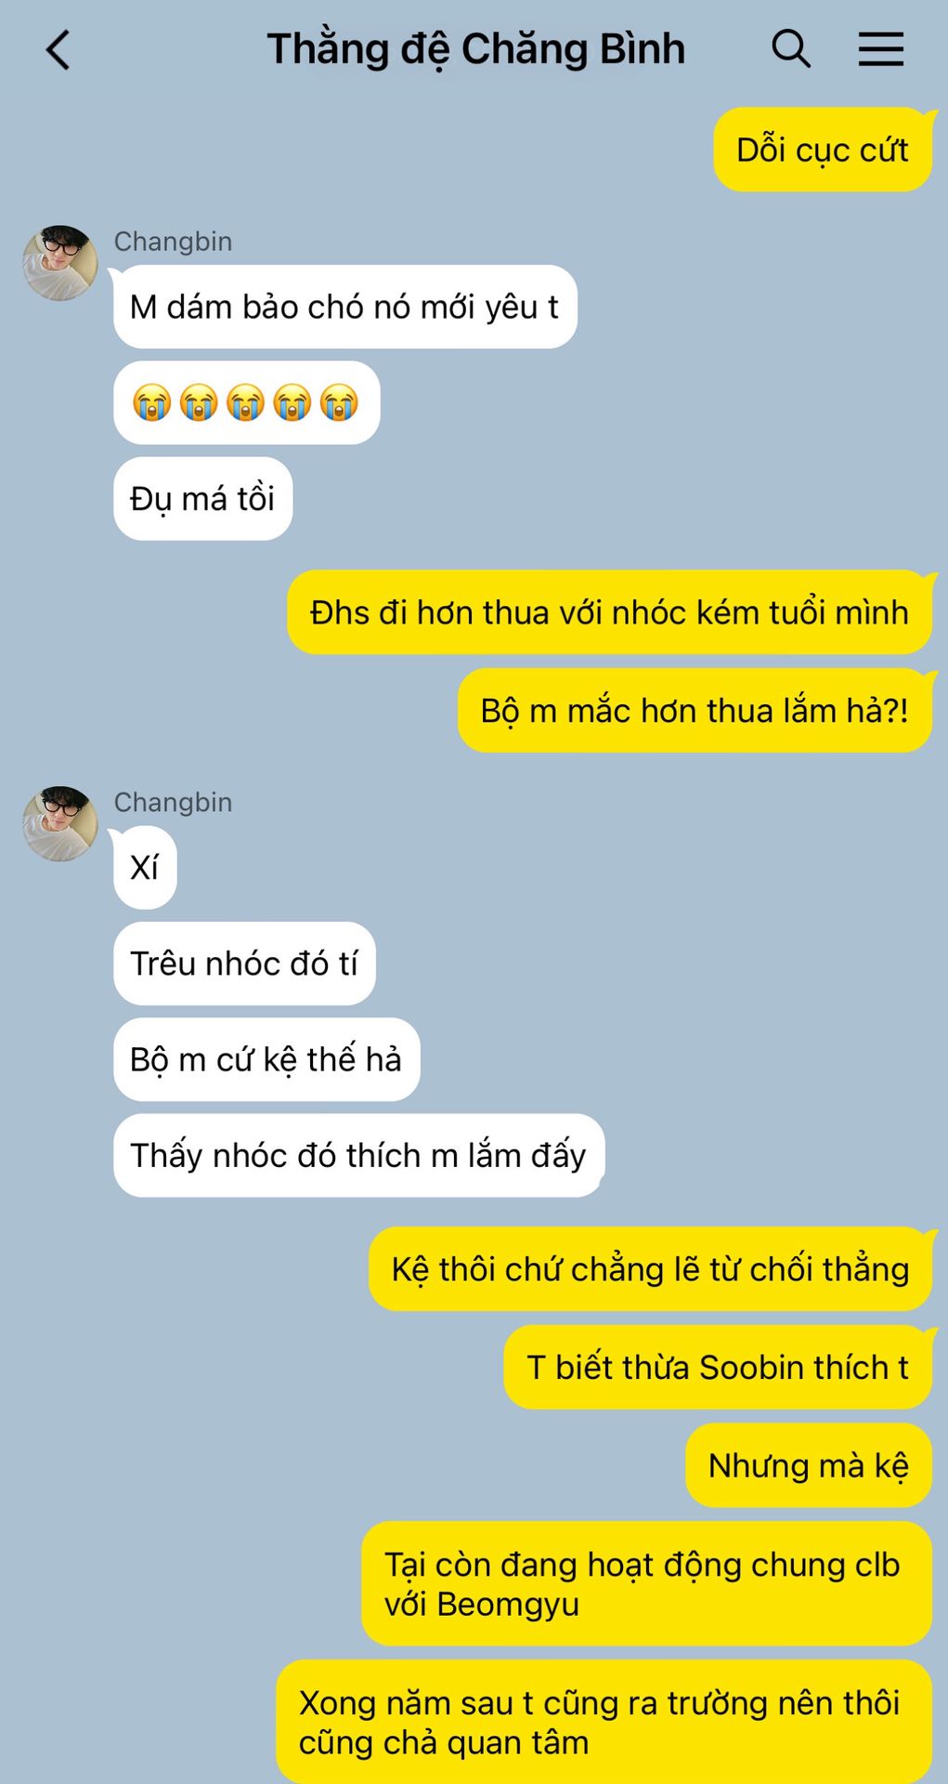Select the 'Trêu nhóc đó tí' message
The width and height of the screenshot is (948, 1784).
tap(244, 963)
